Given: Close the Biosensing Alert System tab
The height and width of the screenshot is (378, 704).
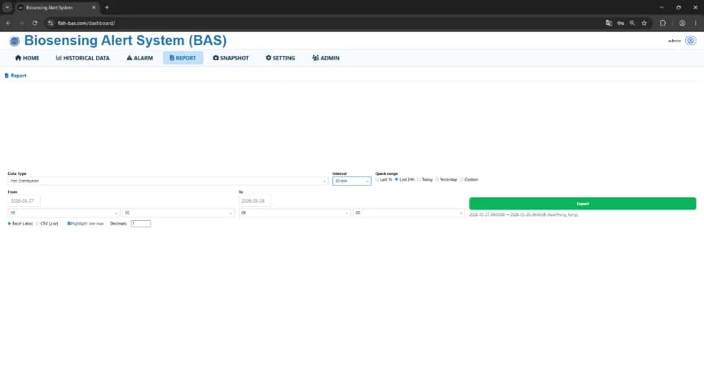Looking at the screenshot, I should 94,7.
